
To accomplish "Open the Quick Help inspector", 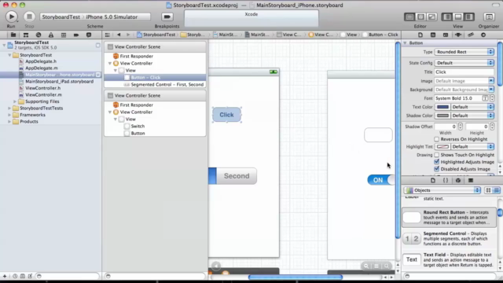I will click(x=433, y=35).
